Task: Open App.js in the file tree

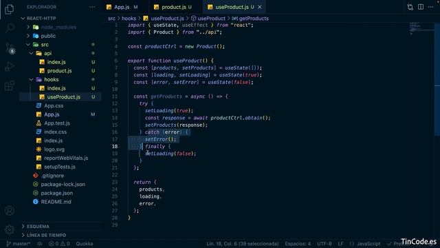Action: pos(52,114)
